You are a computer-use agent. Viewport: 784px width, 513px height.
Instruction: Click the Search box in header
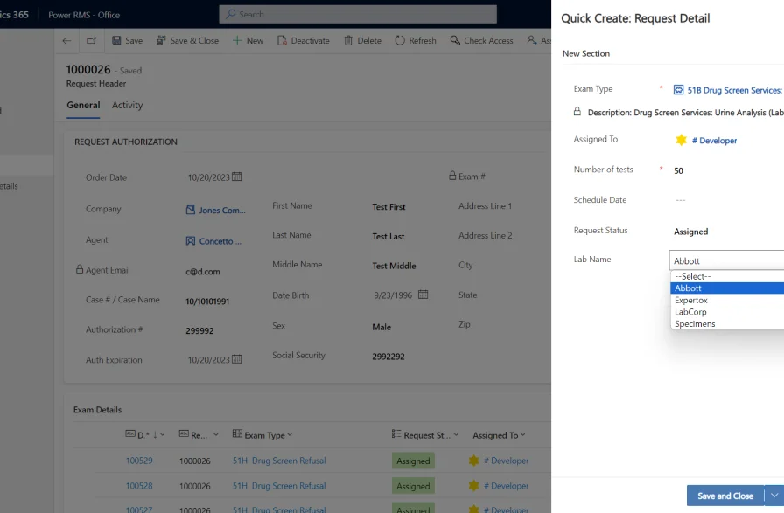click(x=357, y=15)
